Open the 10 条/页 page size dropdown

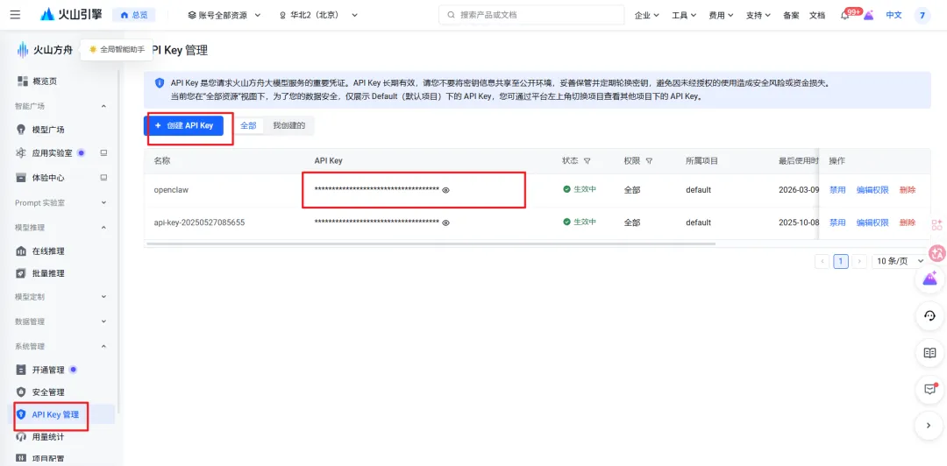[x=900, y=261]
